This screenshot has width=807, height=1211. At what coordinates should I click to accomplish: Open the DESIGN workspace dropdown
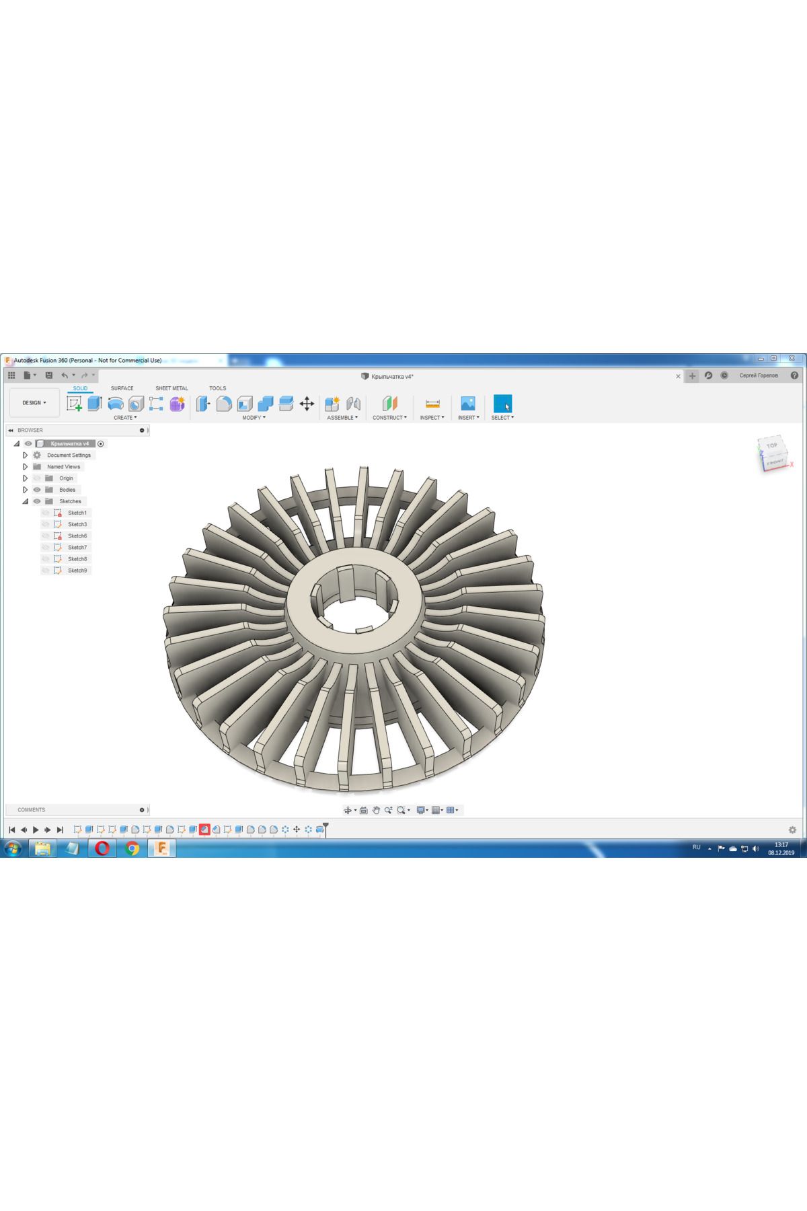(x=34, y=403)
